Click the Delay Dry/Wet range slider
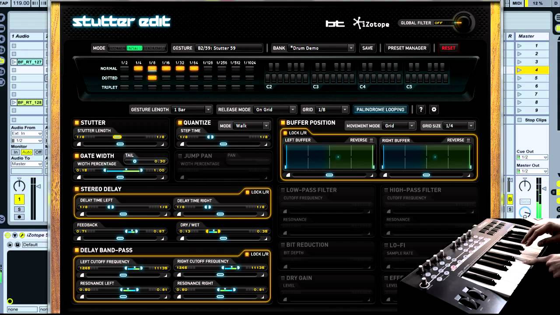The image size is (560, 315). pyautogui.click(x=213, y=231)
